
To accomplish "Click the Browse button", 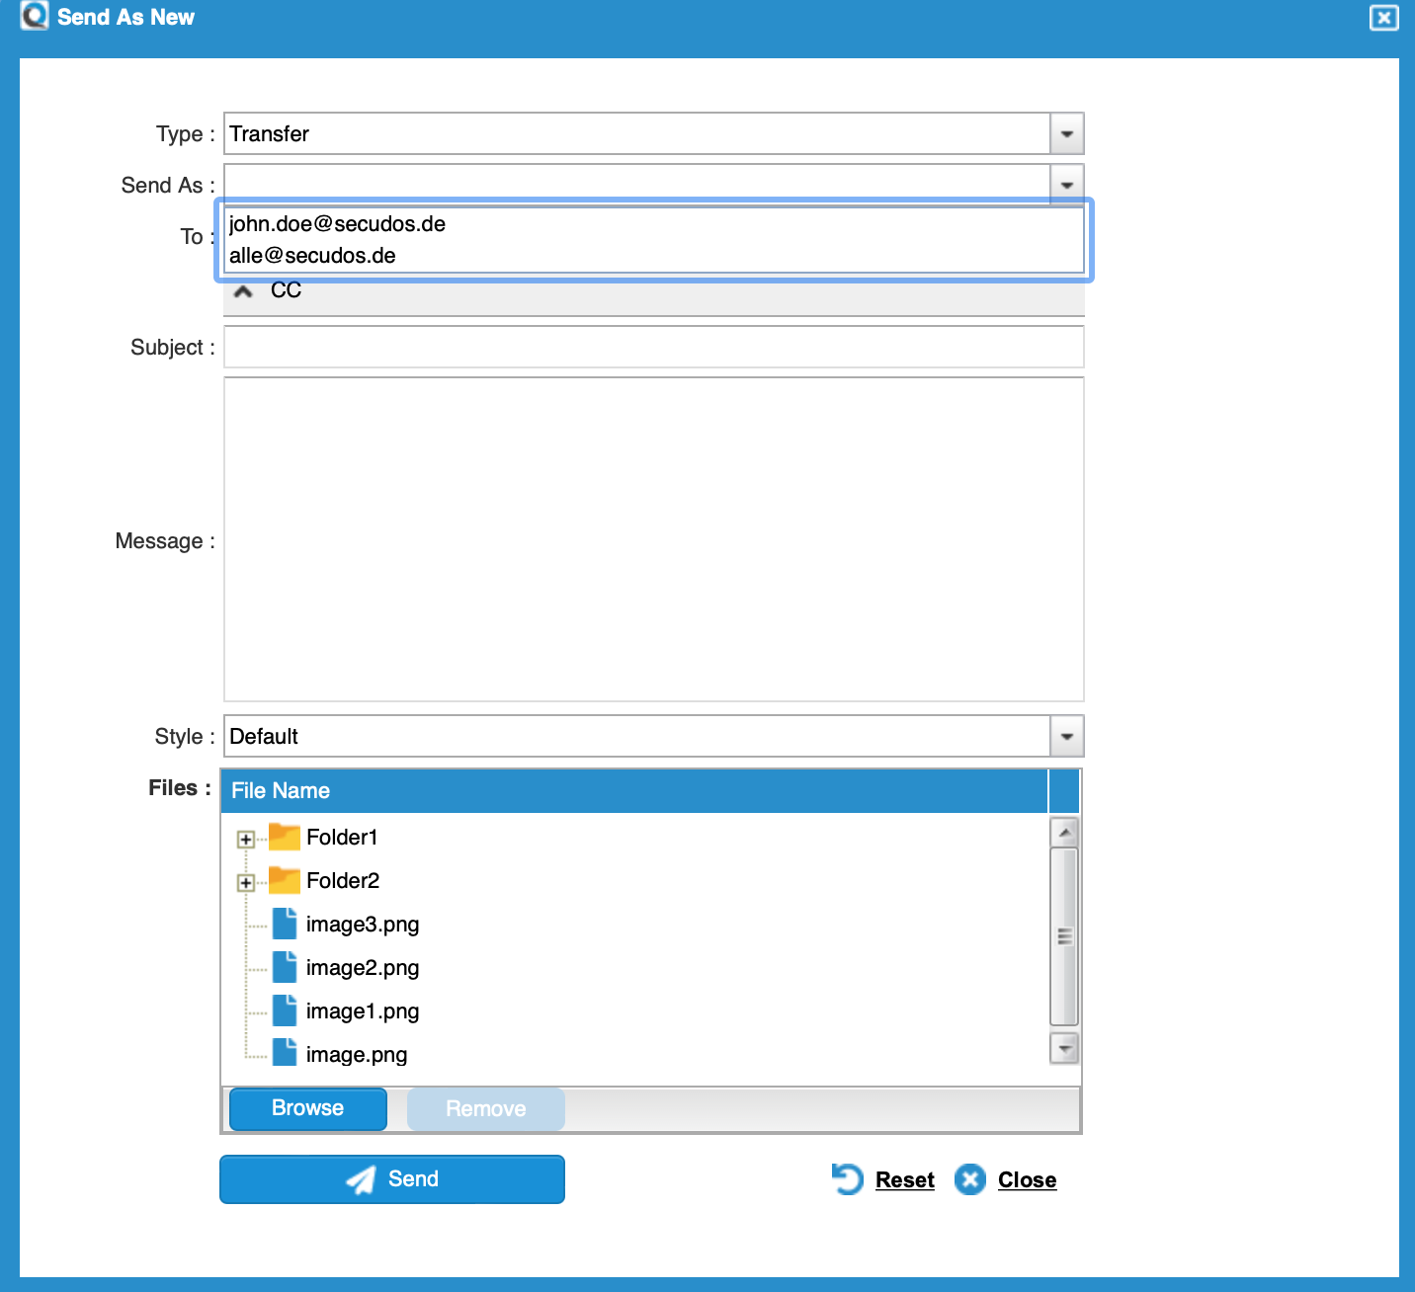I will coord(306,1108).
